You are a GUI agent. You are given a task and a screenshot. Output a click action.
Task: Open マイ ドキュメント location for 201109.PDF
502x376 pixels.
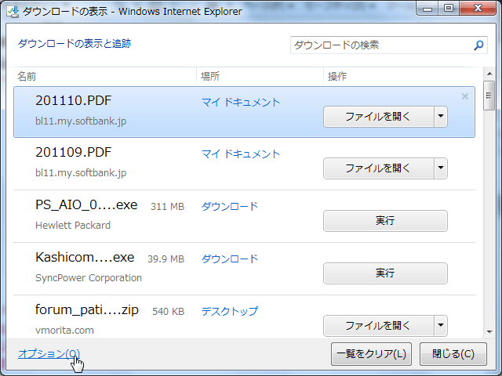pyautogui.click(x=241, y=154)
